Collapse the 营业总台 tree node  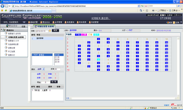[x=1, y=30]
